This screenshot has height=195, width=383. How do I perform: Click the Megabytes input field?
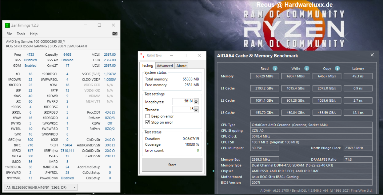183,101
